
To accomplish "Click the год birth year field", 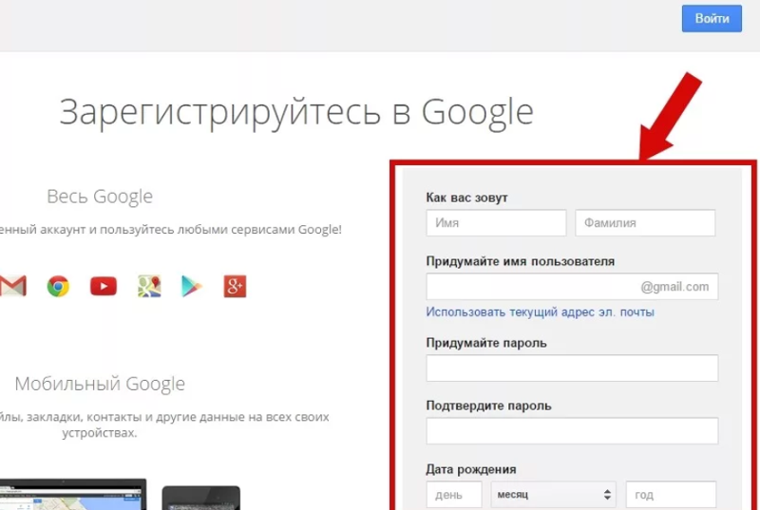I will 671,495.
